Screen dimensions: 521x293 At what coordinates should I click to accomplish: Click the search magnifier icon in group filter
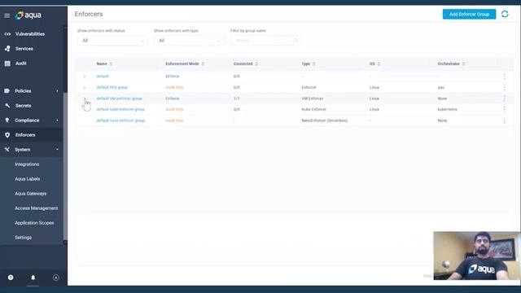pos(296,41)
